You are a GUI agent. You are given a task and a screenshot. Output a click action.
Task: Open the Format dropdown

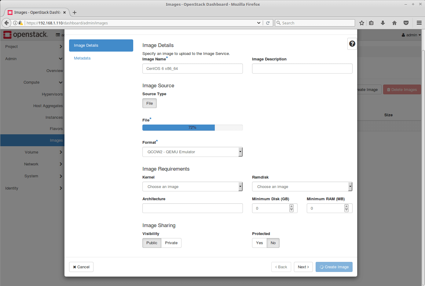pyautogui.click(x=192, y=152)
